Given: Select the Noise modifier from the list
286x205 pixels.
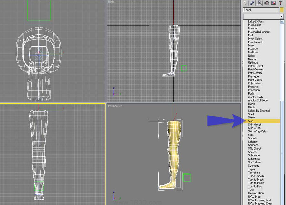Looking at the screenshot, I should pyautogui.click(x=252, y=56).
